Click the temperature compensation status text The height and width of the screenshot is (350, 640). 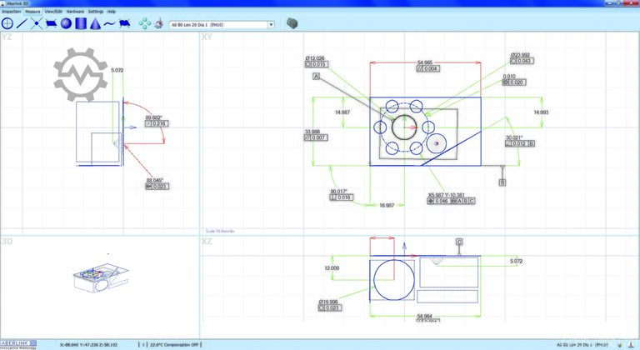(176, 343)
